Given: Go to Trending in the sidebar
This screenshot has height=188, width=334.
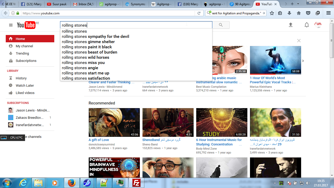Looking at the screenshot, I should (x=30, y=53).
